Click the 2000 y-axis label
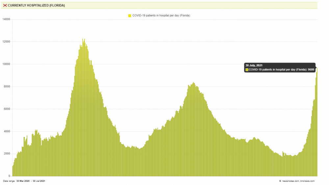Image resolution: width=329 pixels, height=185 pixels. tap(7, 154)
